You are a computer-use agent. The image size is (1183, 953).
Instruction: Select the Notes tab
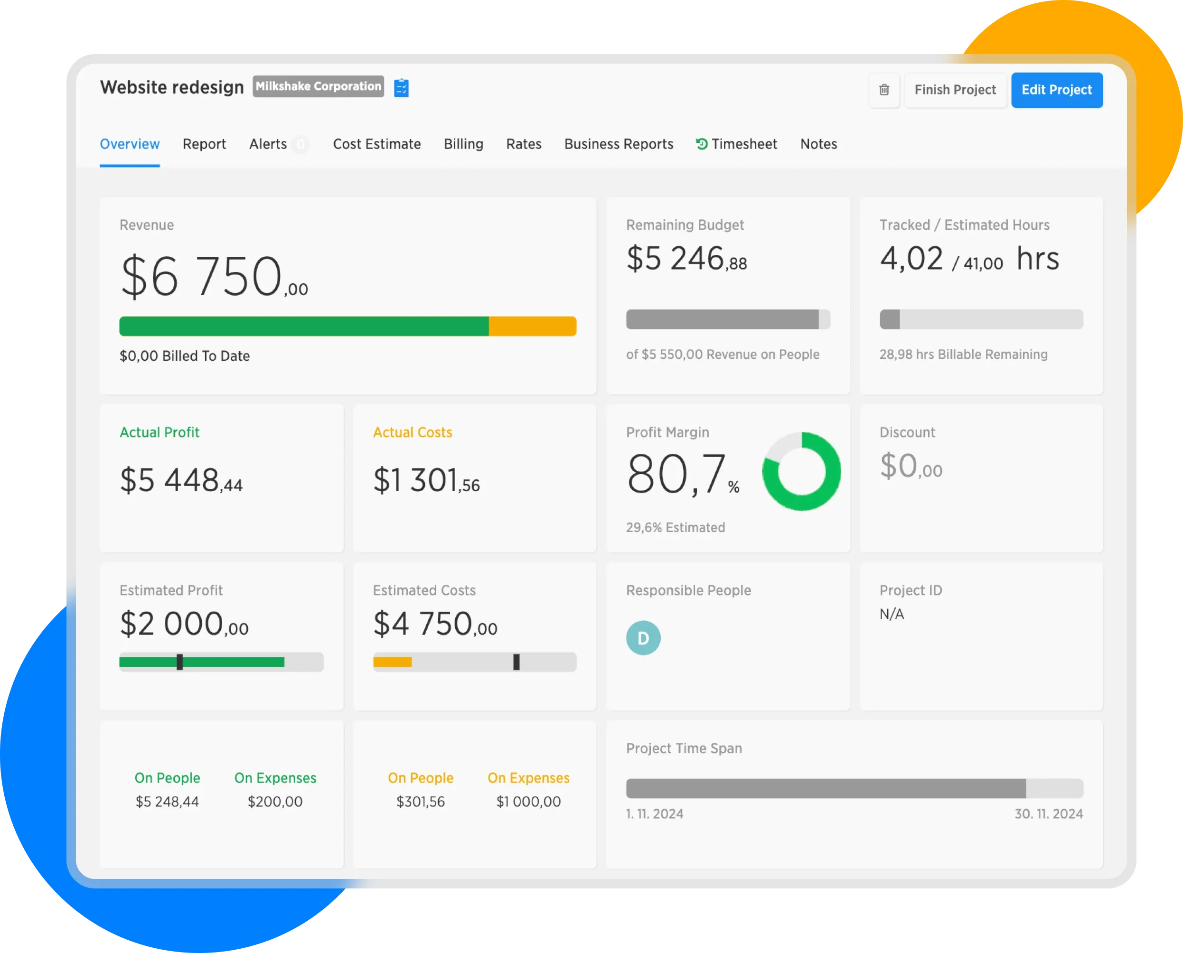(x=818, y=144)
